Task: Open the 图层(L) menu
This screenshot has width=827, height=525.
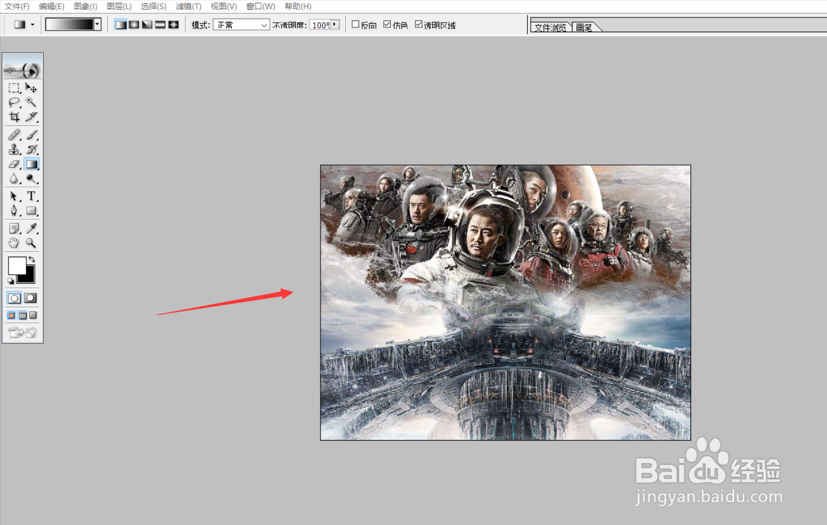Action: [x=119, y=6]
